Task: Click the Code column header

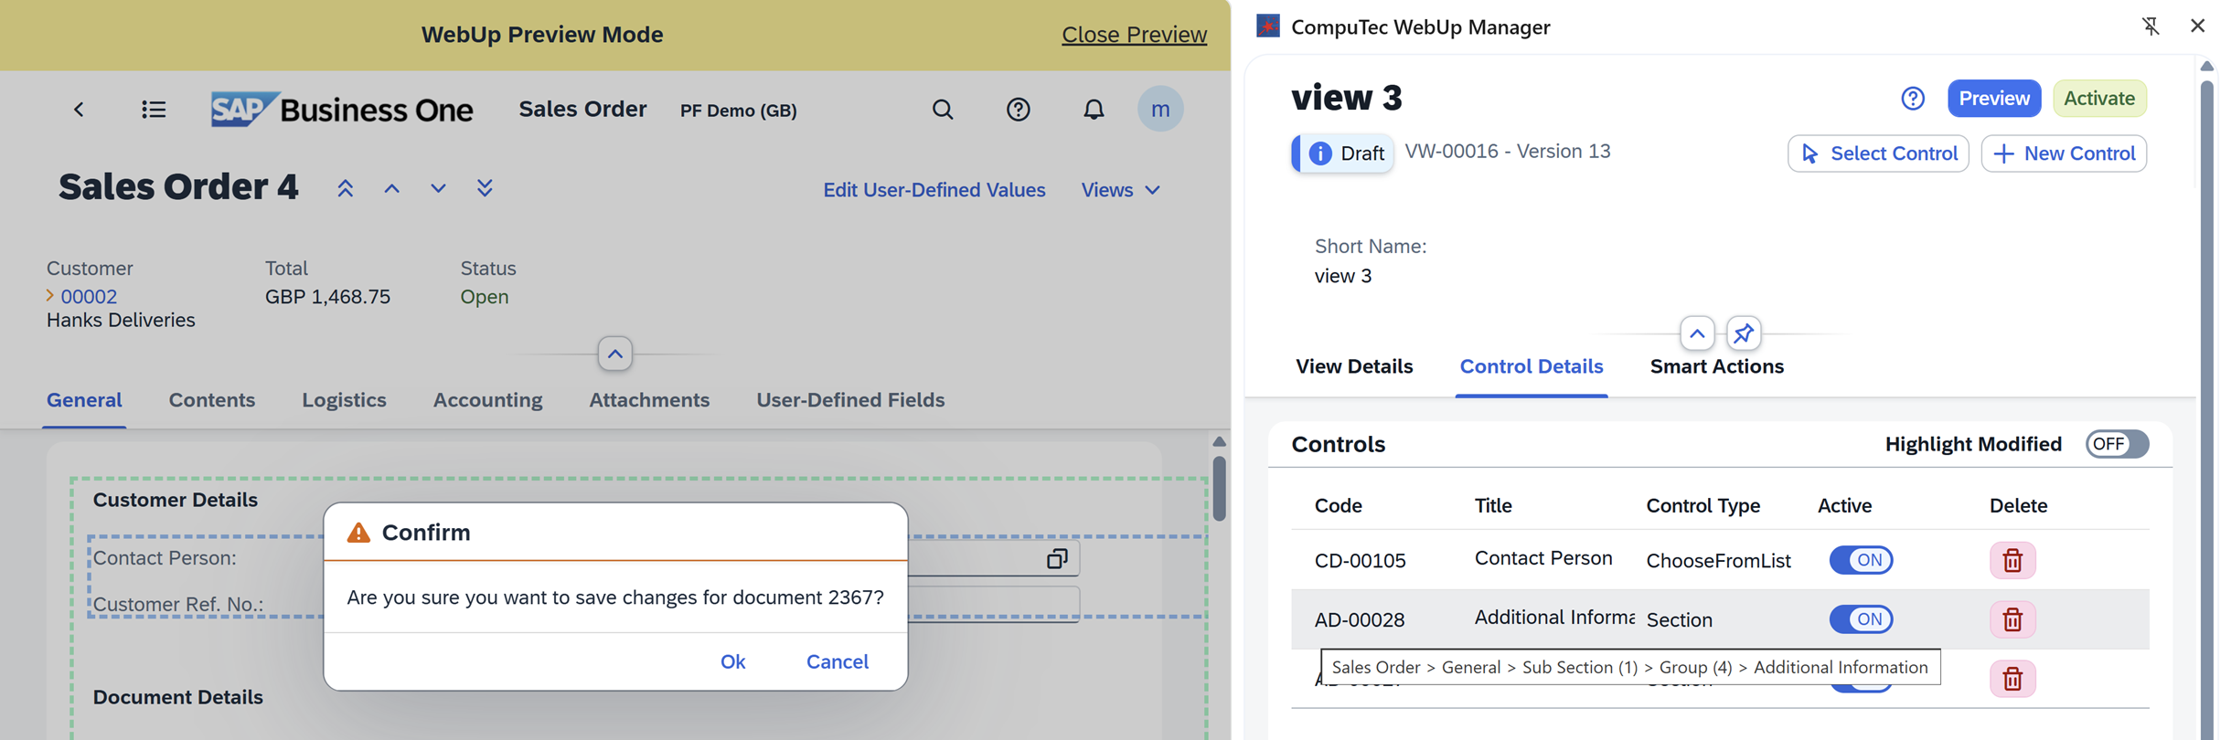Action: click(x=1338, y=506)
